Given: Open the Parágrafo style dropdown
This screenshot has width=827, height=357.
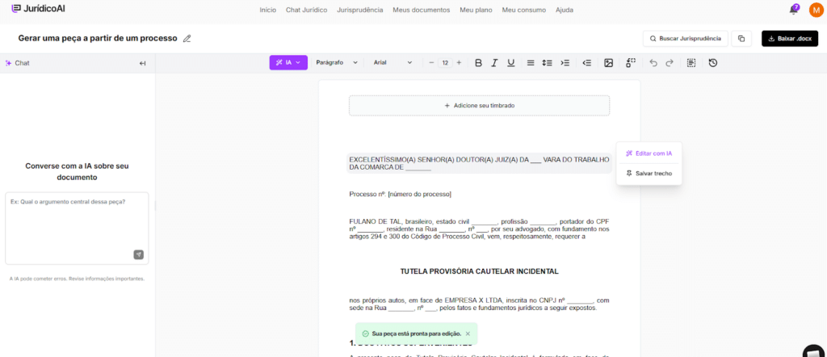Looking at the screenshot, I should click(x=336, y=62).
